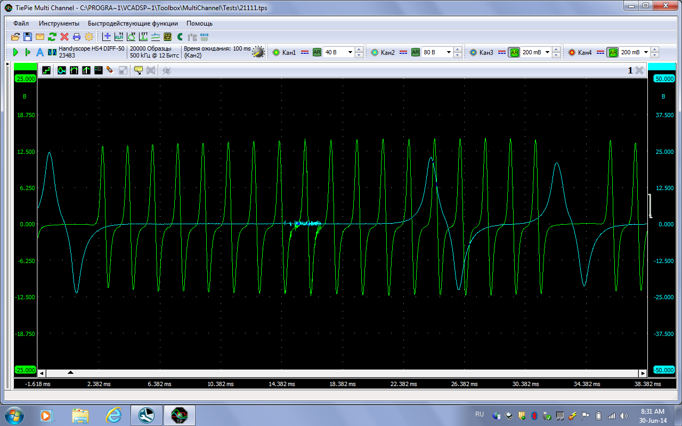Toggle Кан4 coupling icon

click(600, 52)
